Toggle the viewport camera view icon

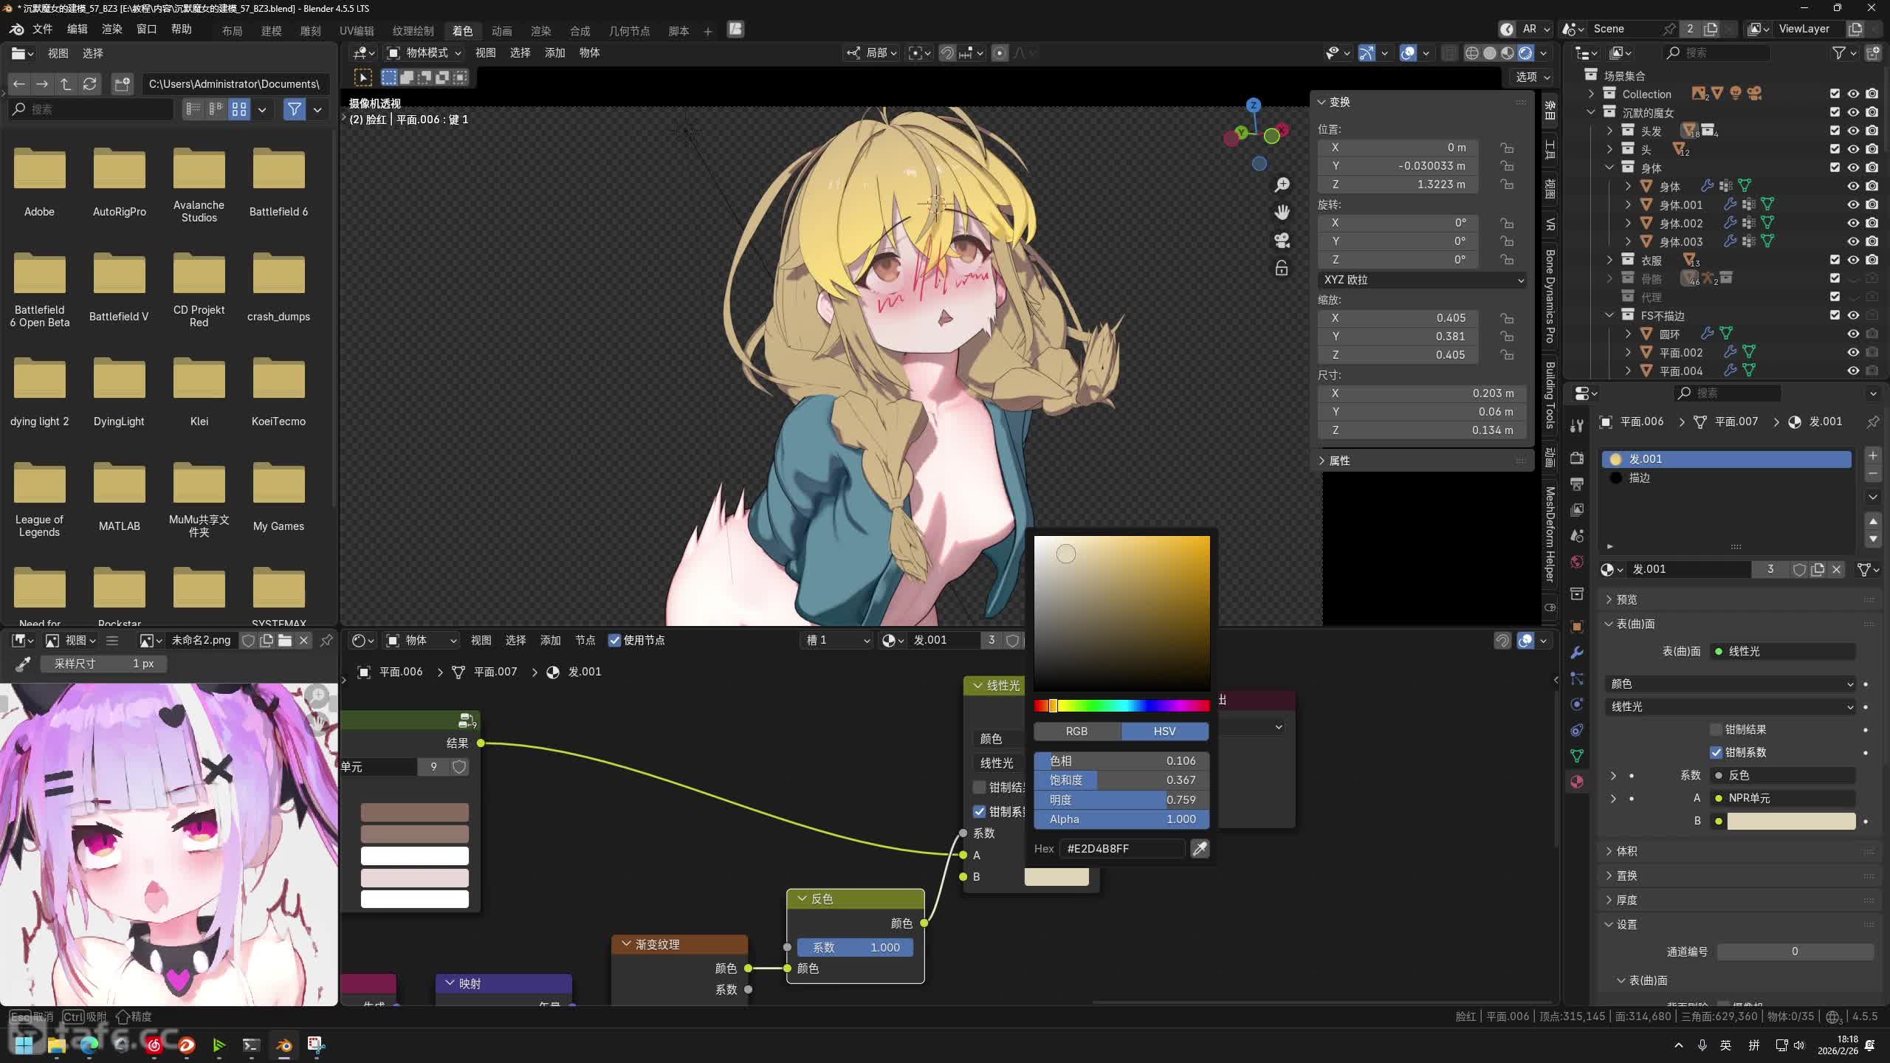coord(1282,240)
